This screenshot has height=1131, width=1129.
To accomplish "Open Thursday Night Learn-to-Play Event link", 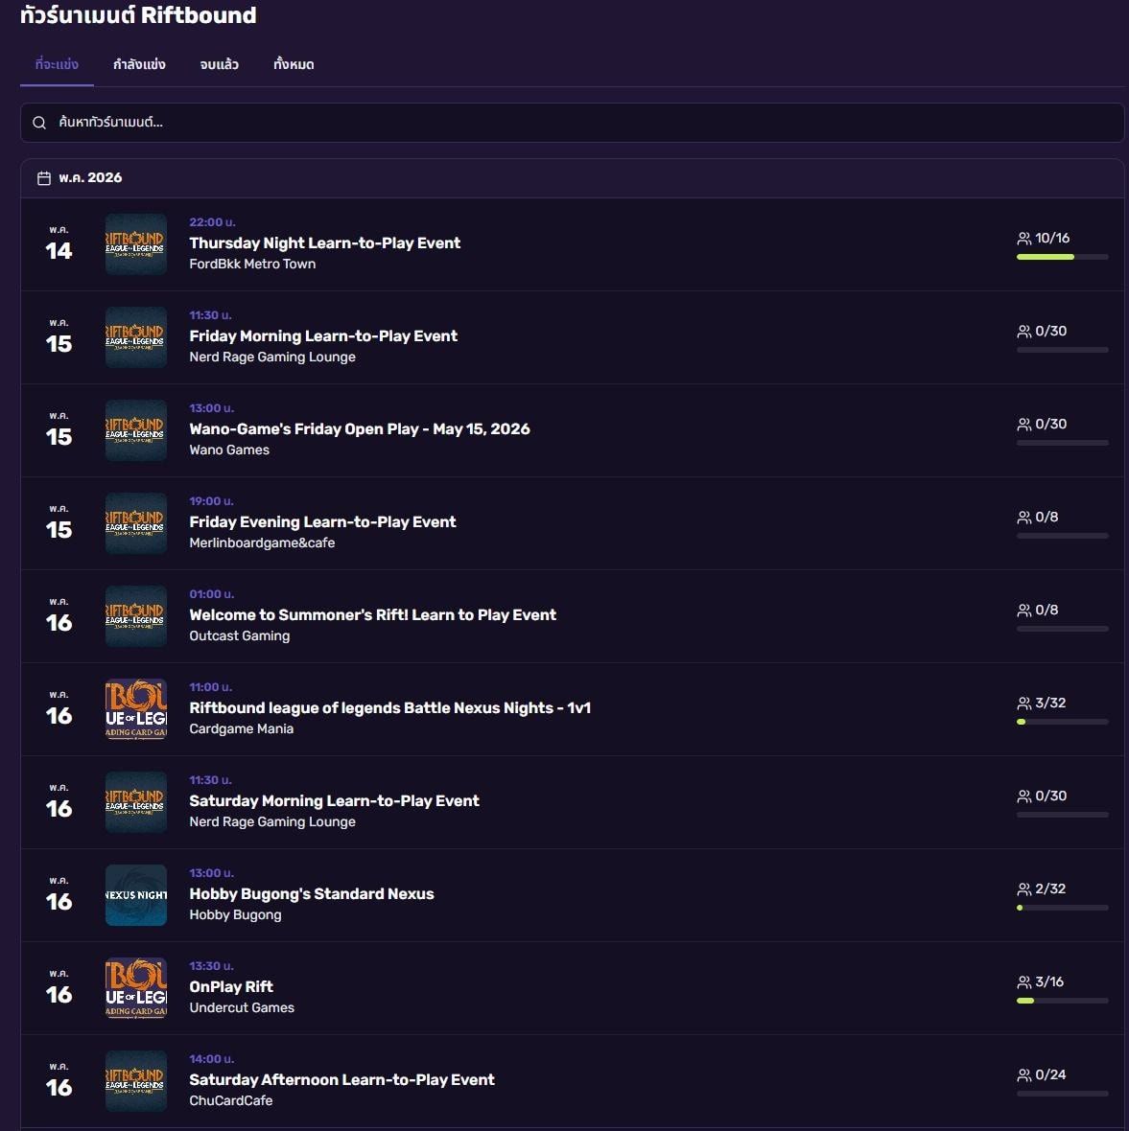I will point(325,243).
